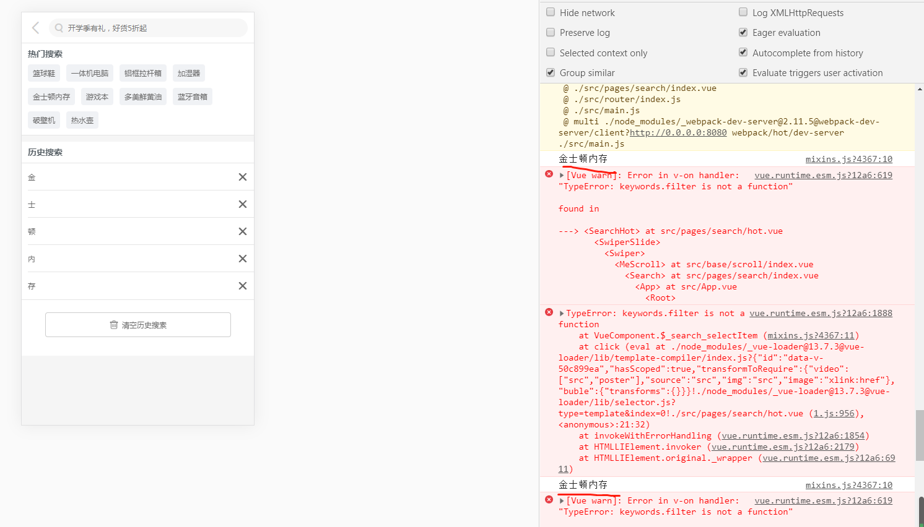The width and height of the screenshot is (924, 527).
Task: Click the first Vue warn error icon
Action: tap(549, 174)
